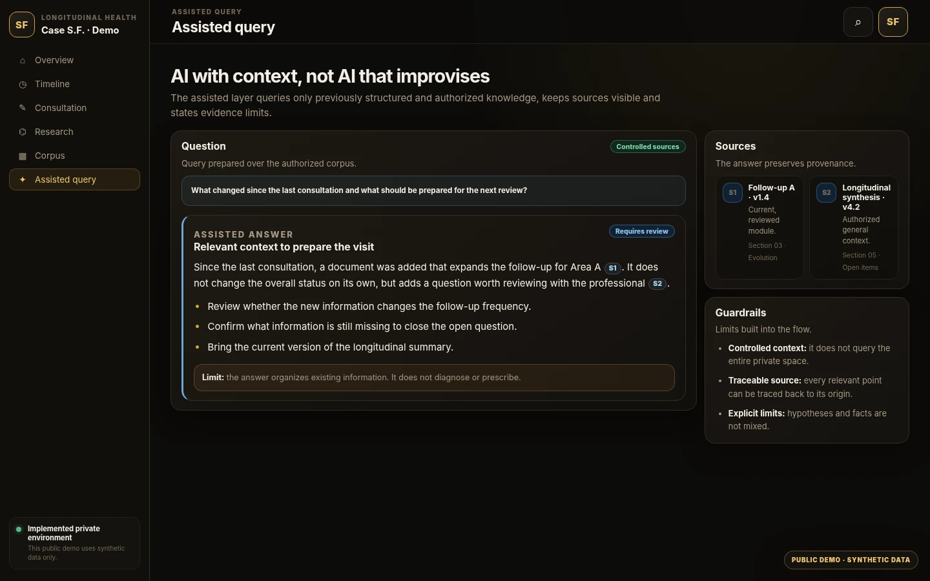Select 'Case S.F. · Demo' title
This screenshot has height=581, width=930.
[x=80, y=30]
